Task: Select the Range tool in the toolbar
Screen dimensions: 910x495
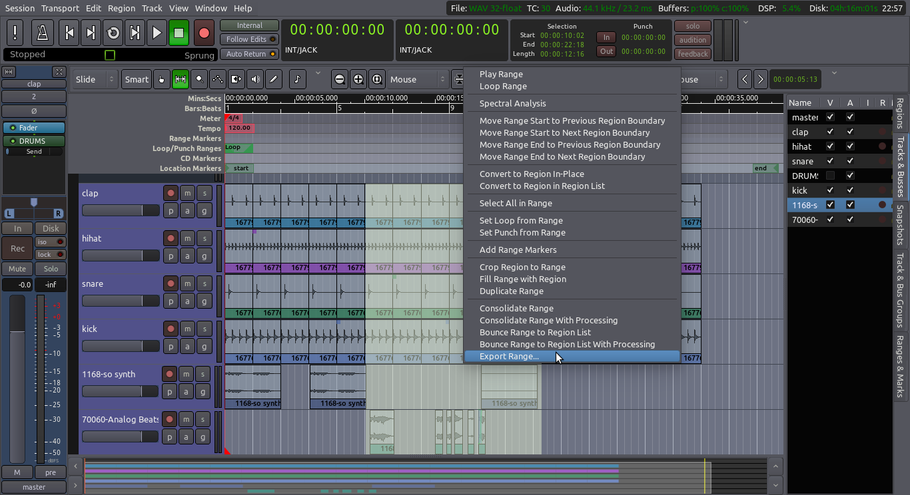Action: pyautogui.click(x=181, y=79)
